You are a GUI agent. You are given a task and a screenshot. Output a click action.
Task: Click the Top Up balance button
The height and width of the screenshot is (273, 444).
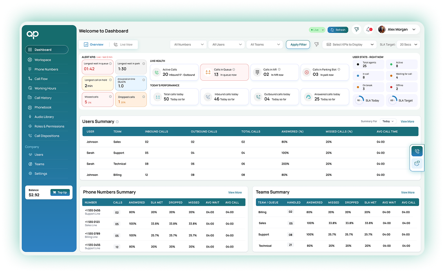[x=60, y=192]
